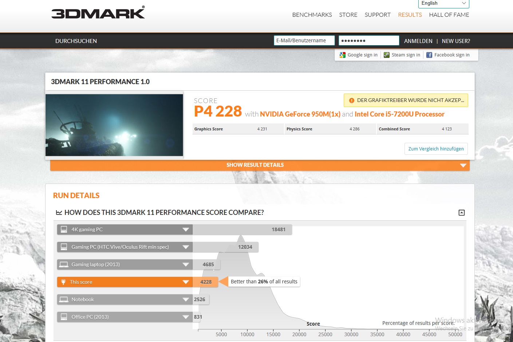Click the 2526 Notebook score value
The height and width of the screenshot is (342, 513).
click(x=200, y=299)
